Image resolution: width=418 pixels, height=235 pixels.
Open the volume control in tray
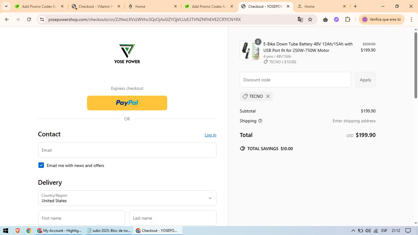(x=368, y=231)
